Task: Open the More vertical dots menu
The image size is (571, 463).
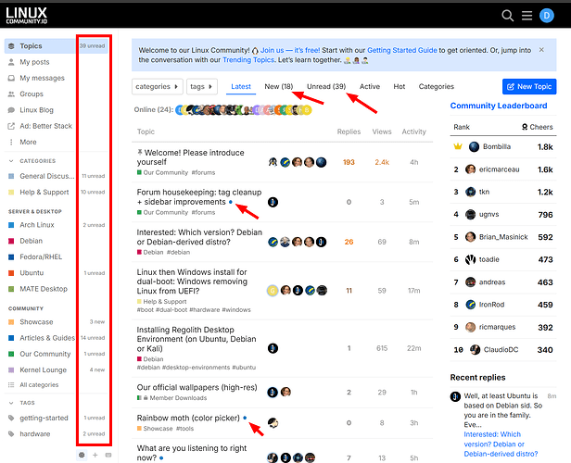Action: click(x=11, y=143)
